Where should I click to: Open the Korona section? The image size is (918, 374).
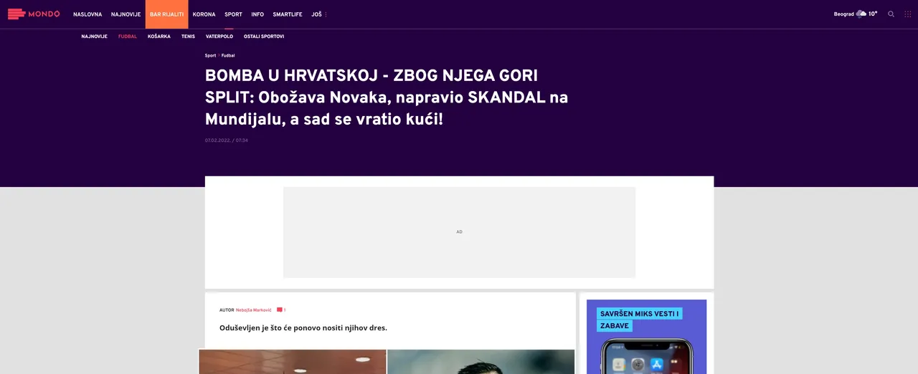(x=204, y=14)
